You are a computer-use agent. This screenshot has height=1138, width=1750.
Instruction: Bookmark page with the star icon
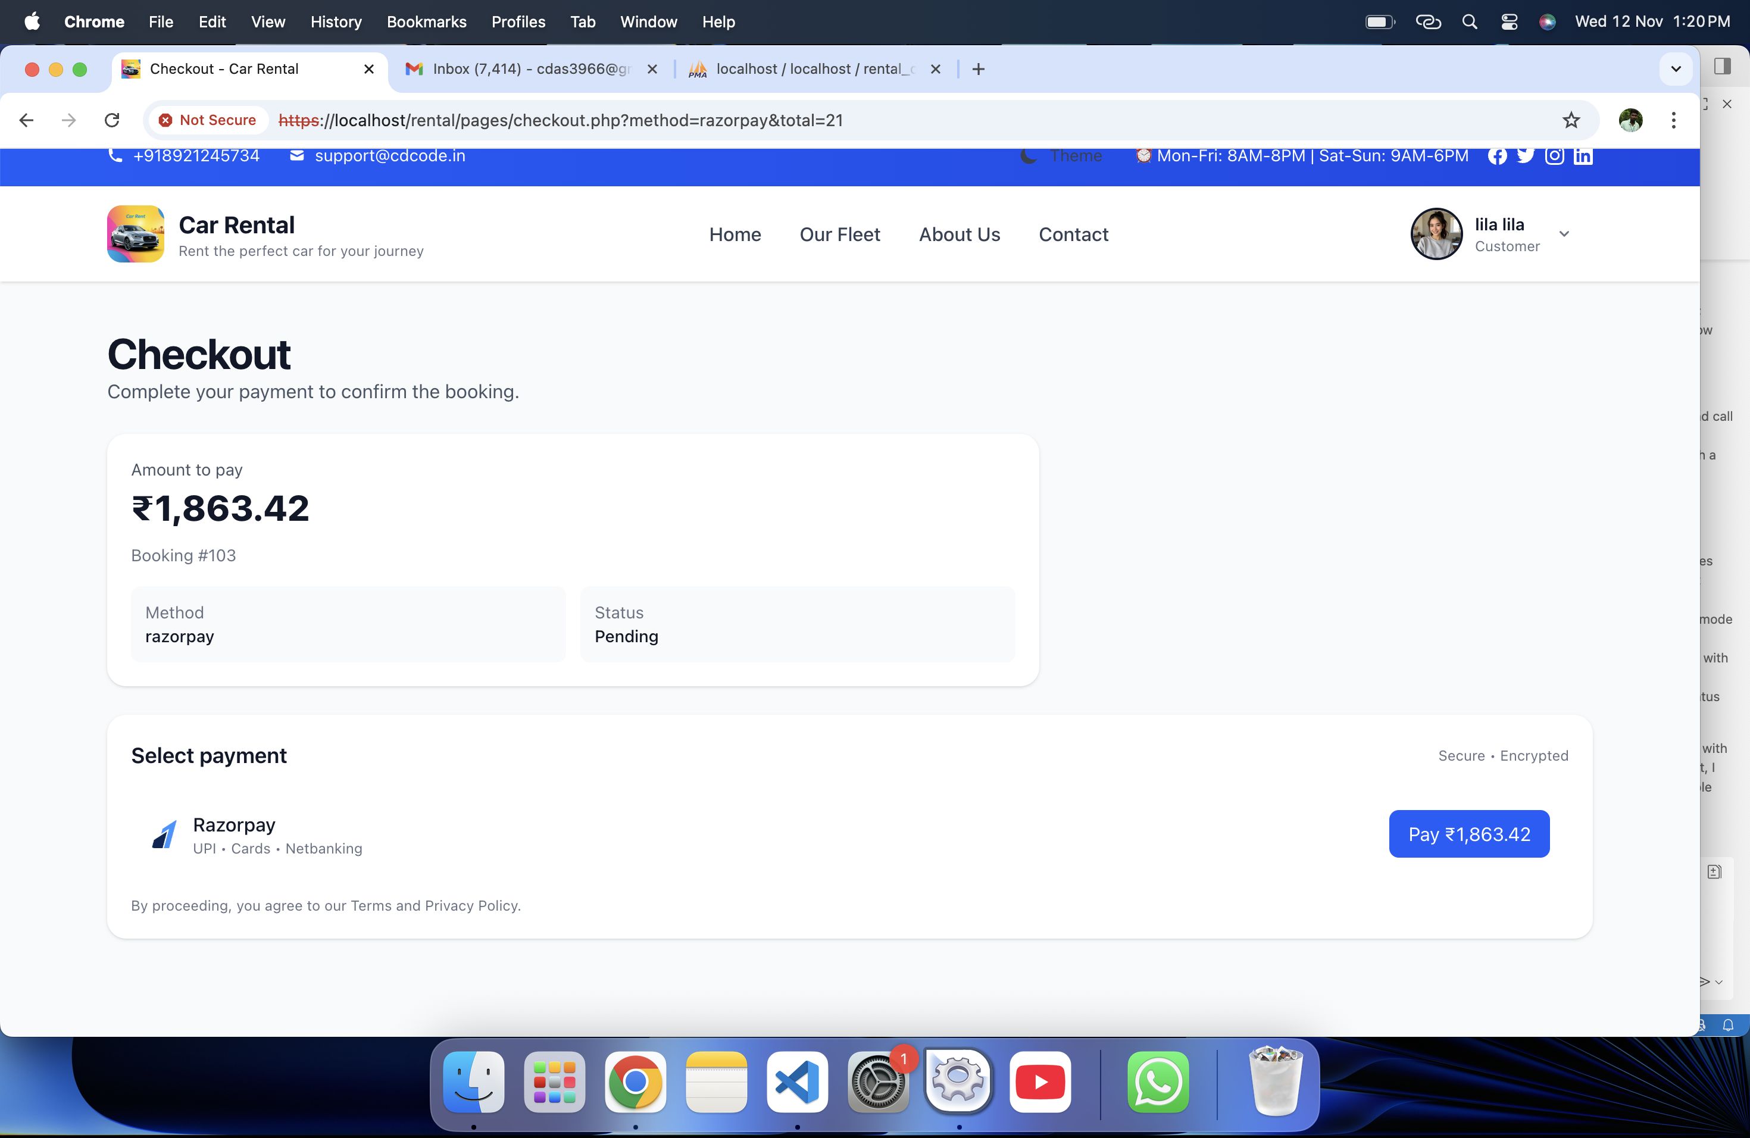pos(1571,120)
